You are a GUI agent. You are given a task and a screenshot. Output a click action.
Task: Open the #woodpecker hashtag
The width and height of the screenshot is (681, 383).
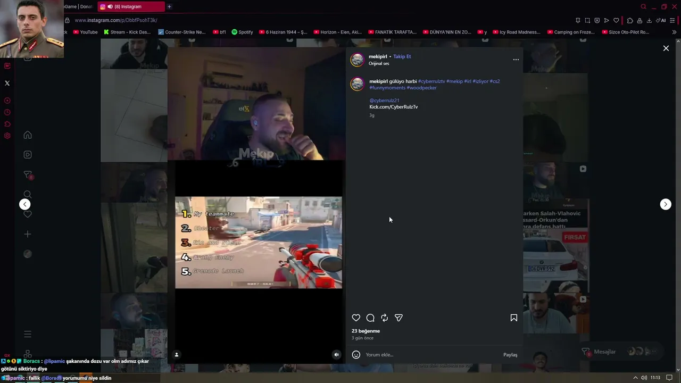(x=421, y=88)
